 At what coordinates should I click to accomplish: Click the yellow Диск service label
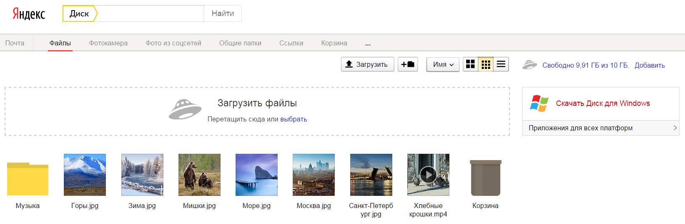tap(80, 13)
